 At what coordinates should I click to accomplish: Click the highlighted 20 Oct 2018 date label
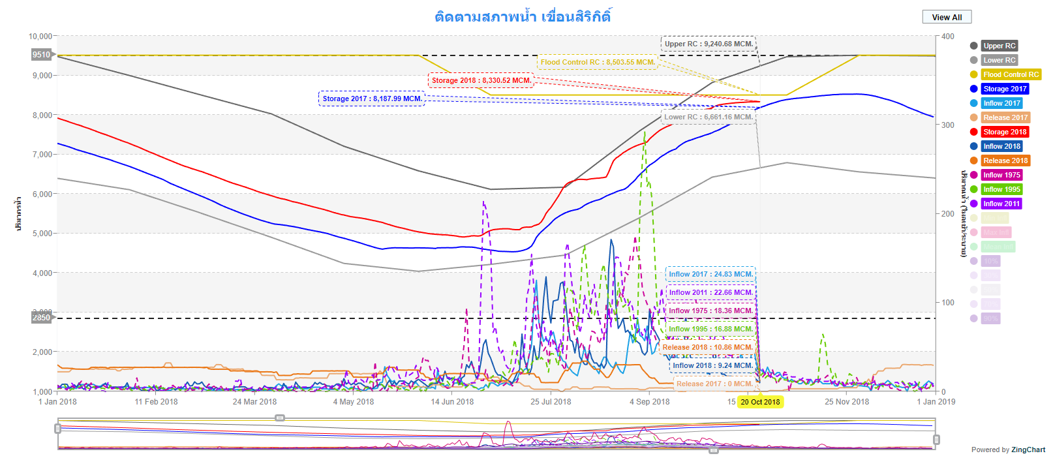[760, 402]
